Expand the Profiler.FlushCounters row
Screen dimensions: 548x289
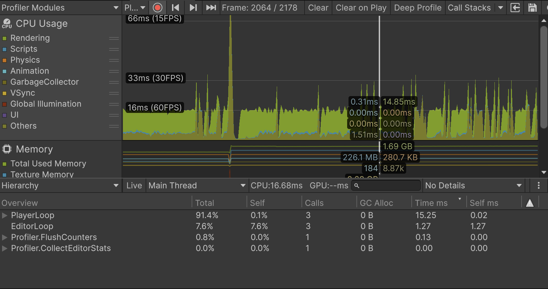(4, 238)
